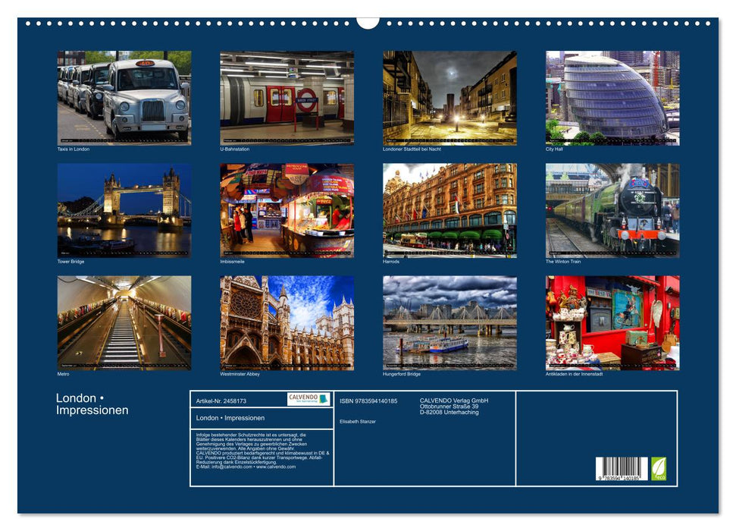Click the 'Westminster Abbey' caption

pos(240,374)
